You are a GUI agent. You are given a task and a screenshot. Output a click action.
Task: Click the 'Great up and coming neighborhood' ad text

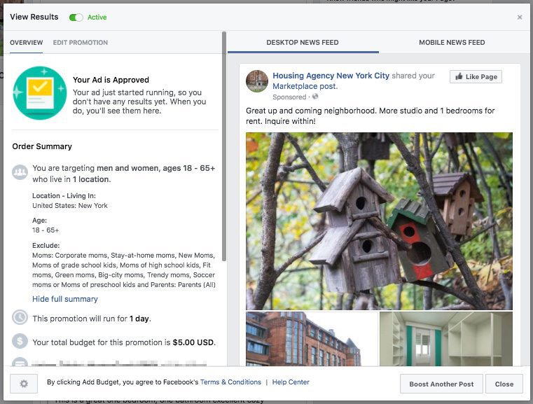[x=371, y=116]
